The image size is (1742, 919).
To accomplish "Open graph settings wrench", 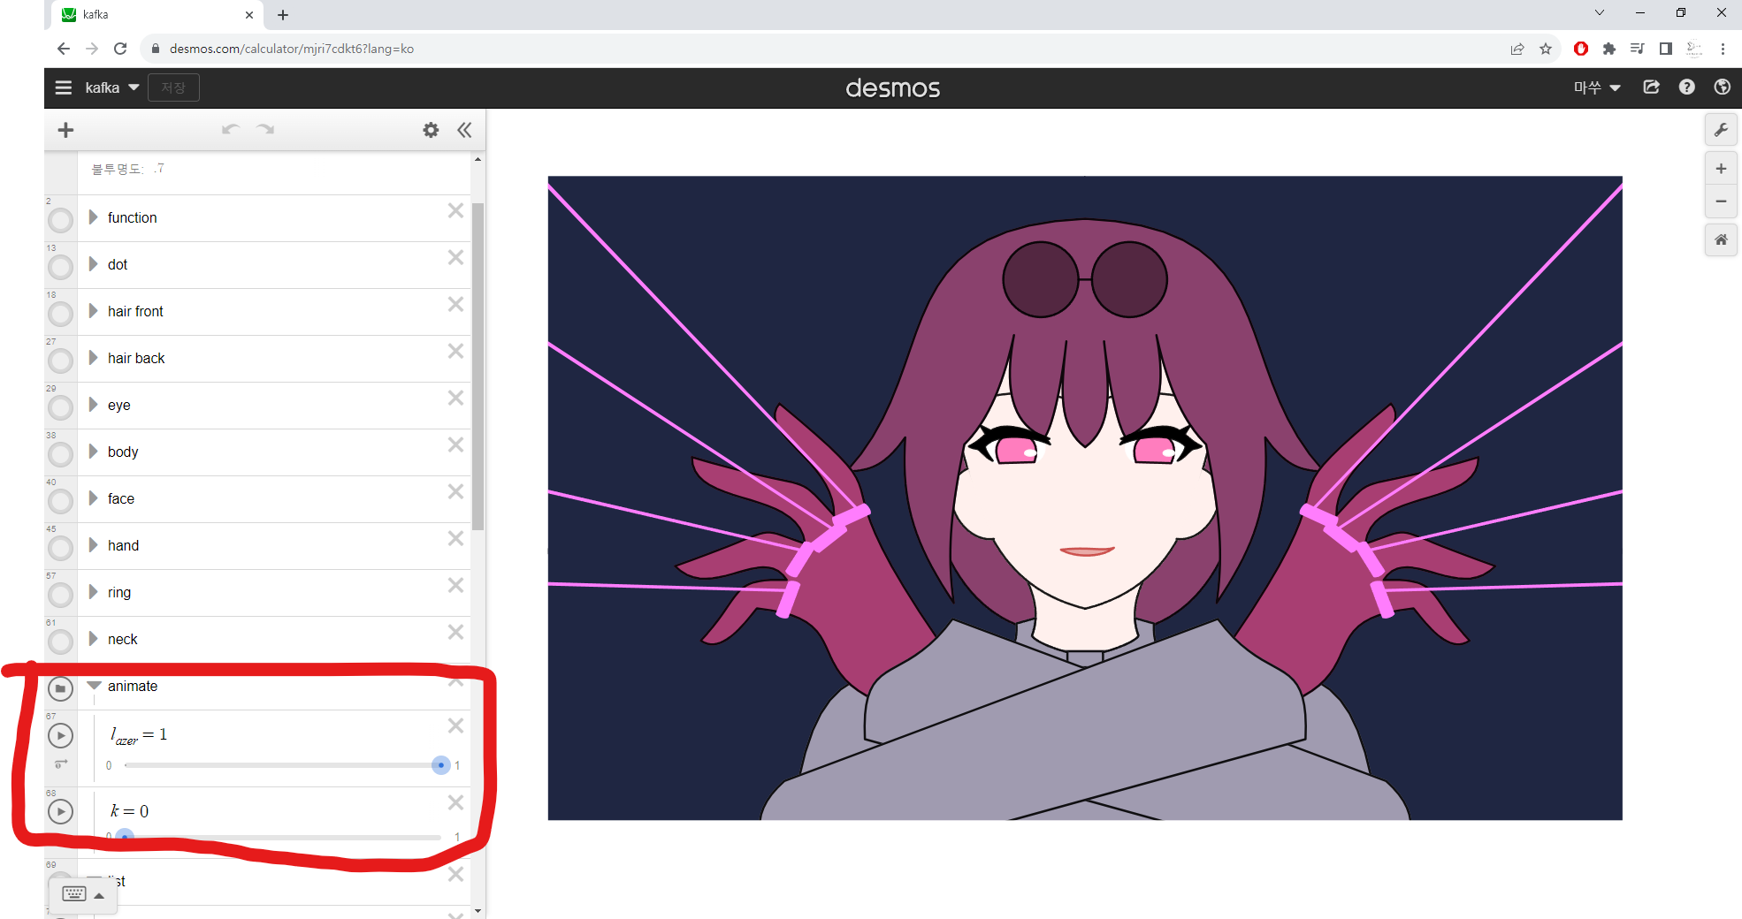I will click(1721, 130).
